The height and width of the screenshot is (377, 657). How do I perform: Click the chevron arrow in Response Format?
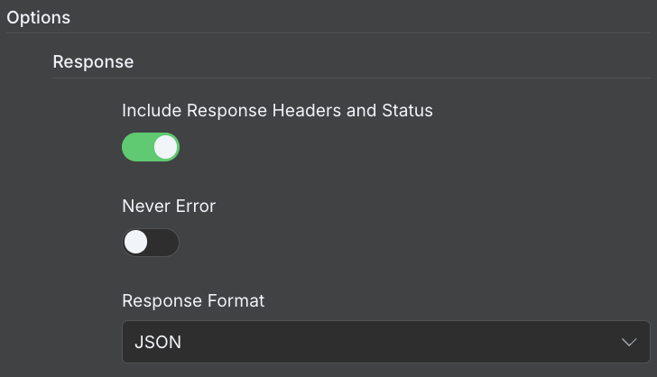point(629,342)
